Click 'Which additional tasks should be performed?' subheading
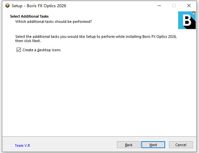 (x=53, y=22)
